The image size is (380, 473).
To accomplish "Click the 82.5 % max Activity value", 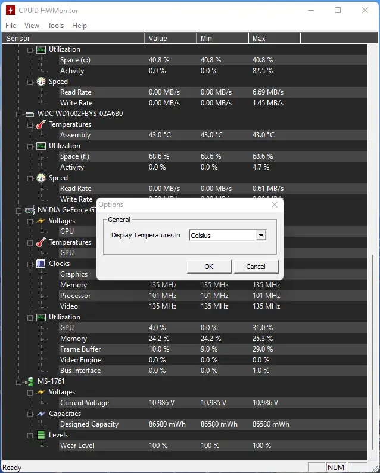I will [x=263, y=71].
